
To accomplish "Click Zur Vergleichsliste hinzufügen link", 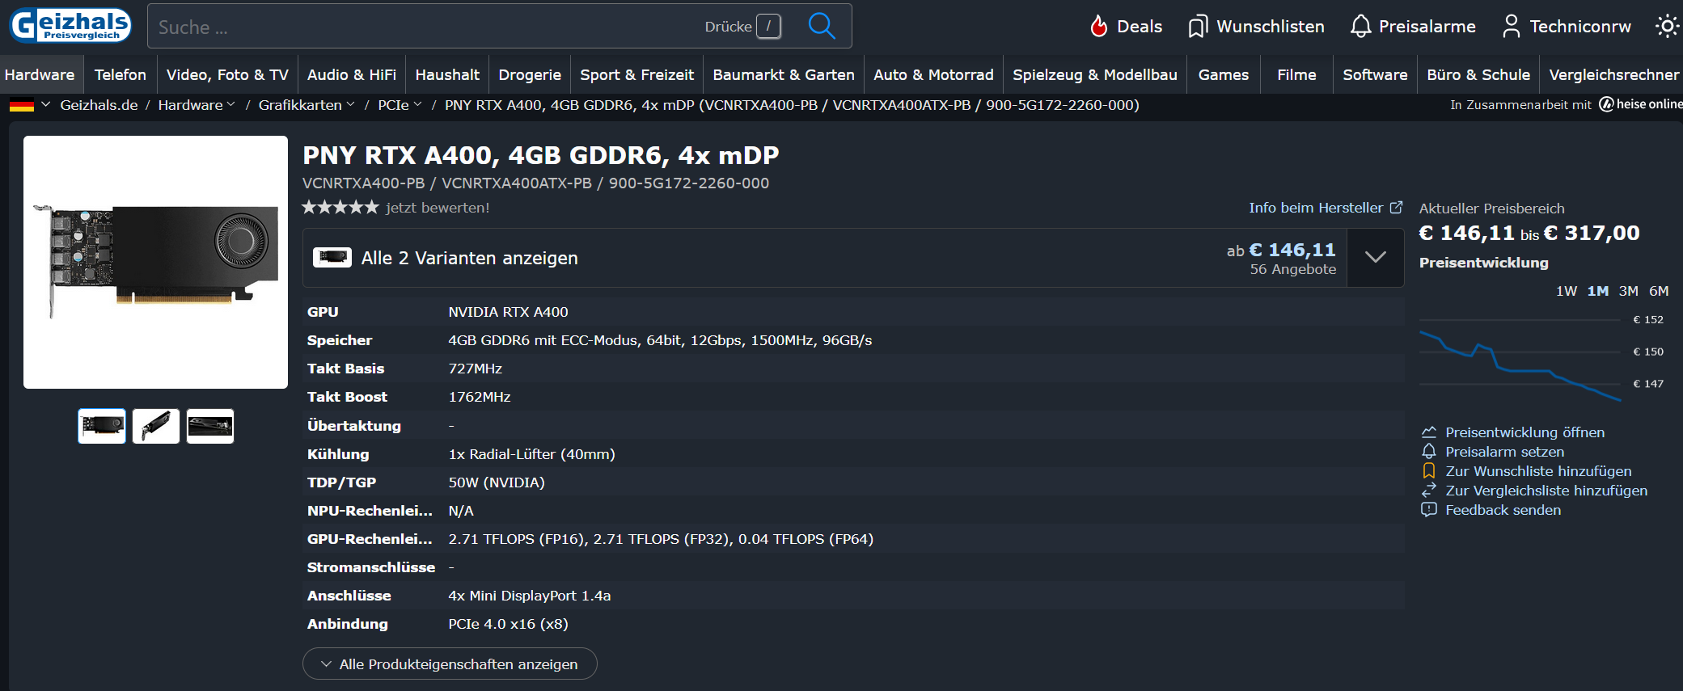I will [x=1546, y=491].
